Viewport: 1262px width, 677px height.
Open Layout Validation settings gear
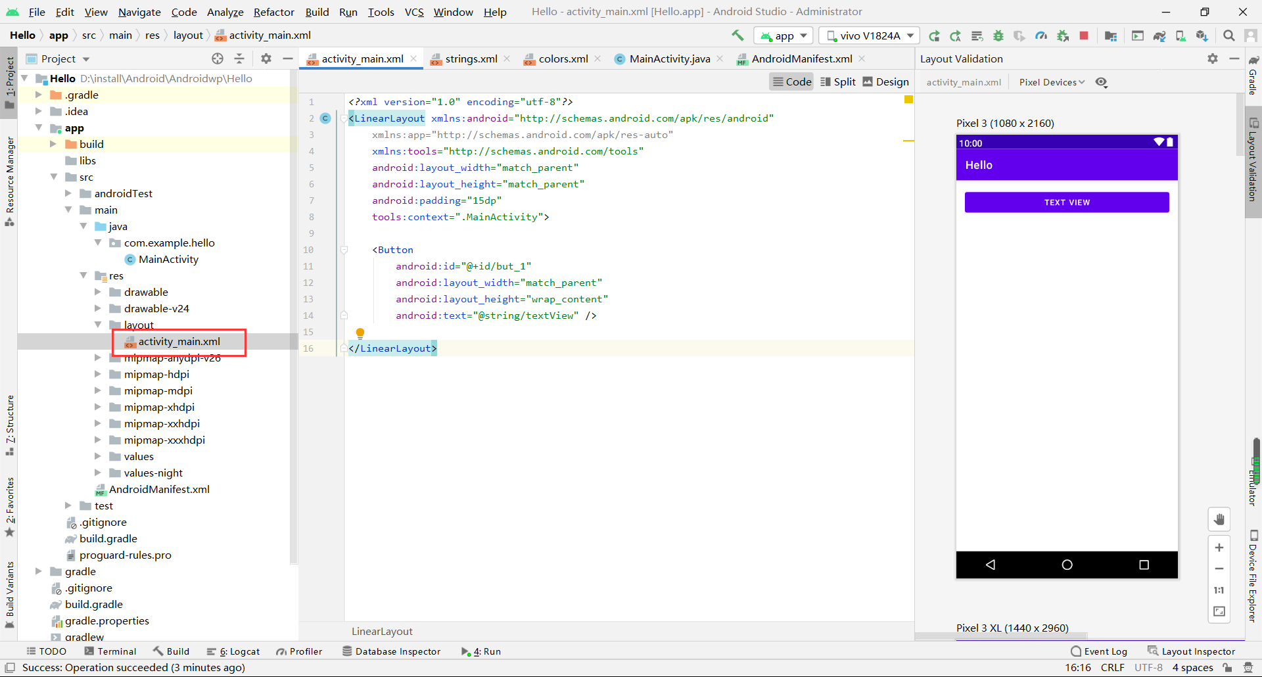click(1213, 58)
